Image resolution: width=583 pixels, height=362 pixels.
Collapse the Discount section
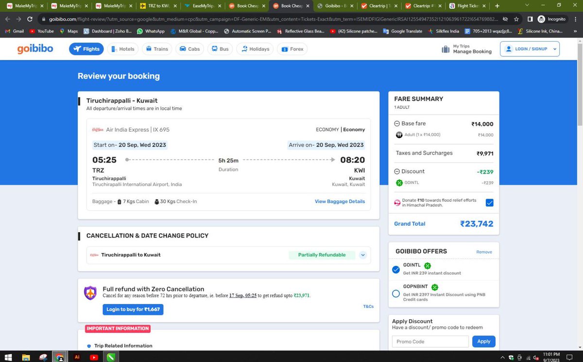pos(397,172)
